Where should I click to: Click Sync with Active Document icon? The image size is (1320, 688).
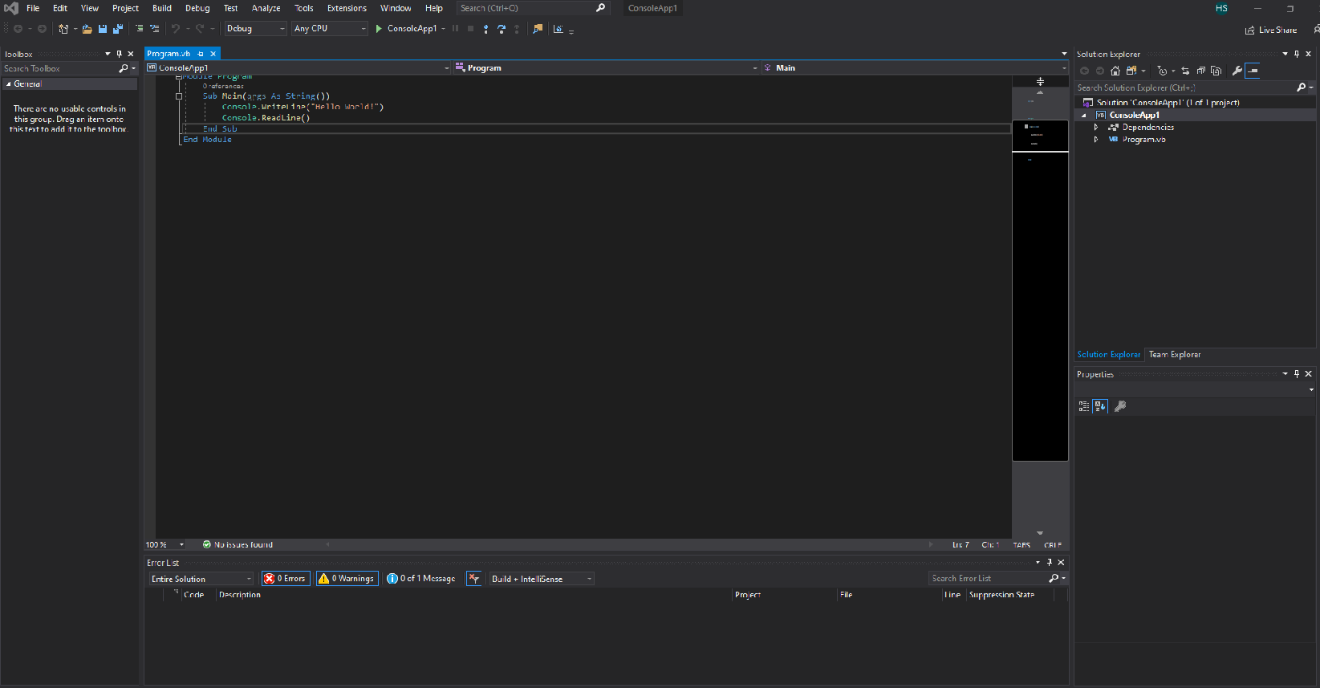(1185, 71)
